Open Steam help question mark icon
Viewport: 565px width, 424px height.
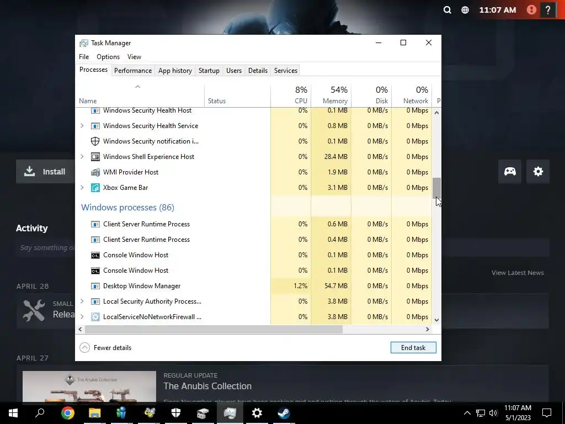coord(548,10)
